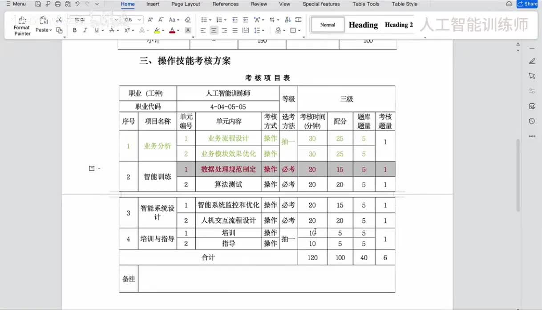Viewport: 542px width, 310px height.
Task: Open the font name dropdown
Action: 116,20
